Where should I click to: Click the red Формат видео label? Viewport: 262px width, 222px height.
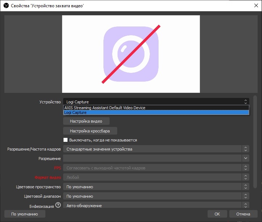coord(48,177)
